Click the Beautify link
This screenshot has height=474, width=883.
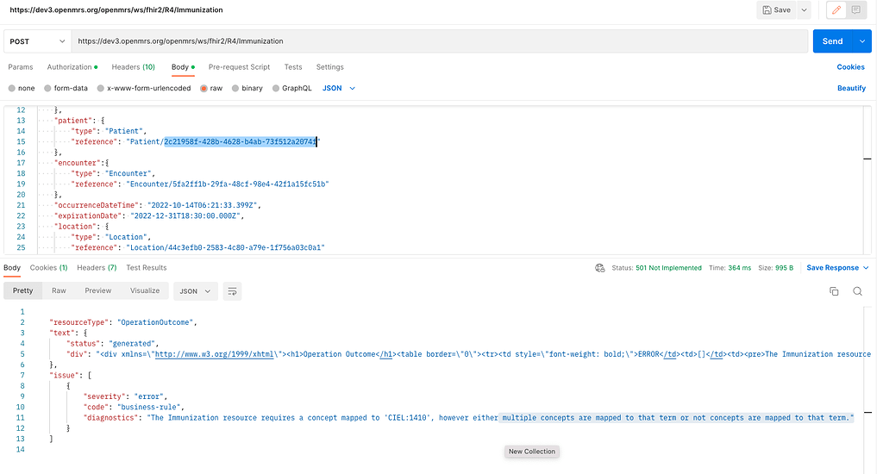click(851, 88)
